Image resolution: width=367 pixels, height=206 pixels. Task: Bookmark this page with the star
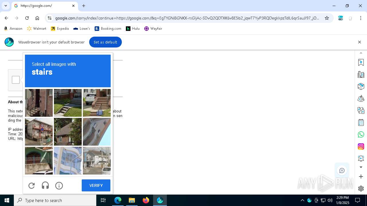click(x=327, y=18)
